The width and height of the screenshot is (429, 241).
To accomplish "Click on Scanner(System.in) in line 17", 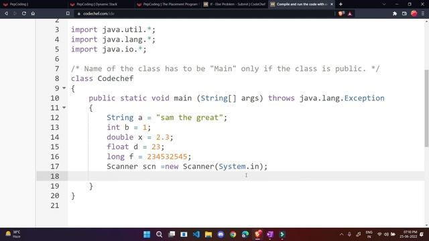I will point(223,167).
